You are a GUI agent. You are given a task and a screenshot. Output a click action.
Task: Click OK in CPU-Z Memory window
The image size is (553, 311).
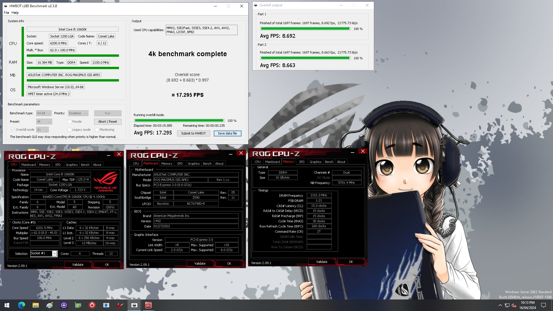(351, 262)
